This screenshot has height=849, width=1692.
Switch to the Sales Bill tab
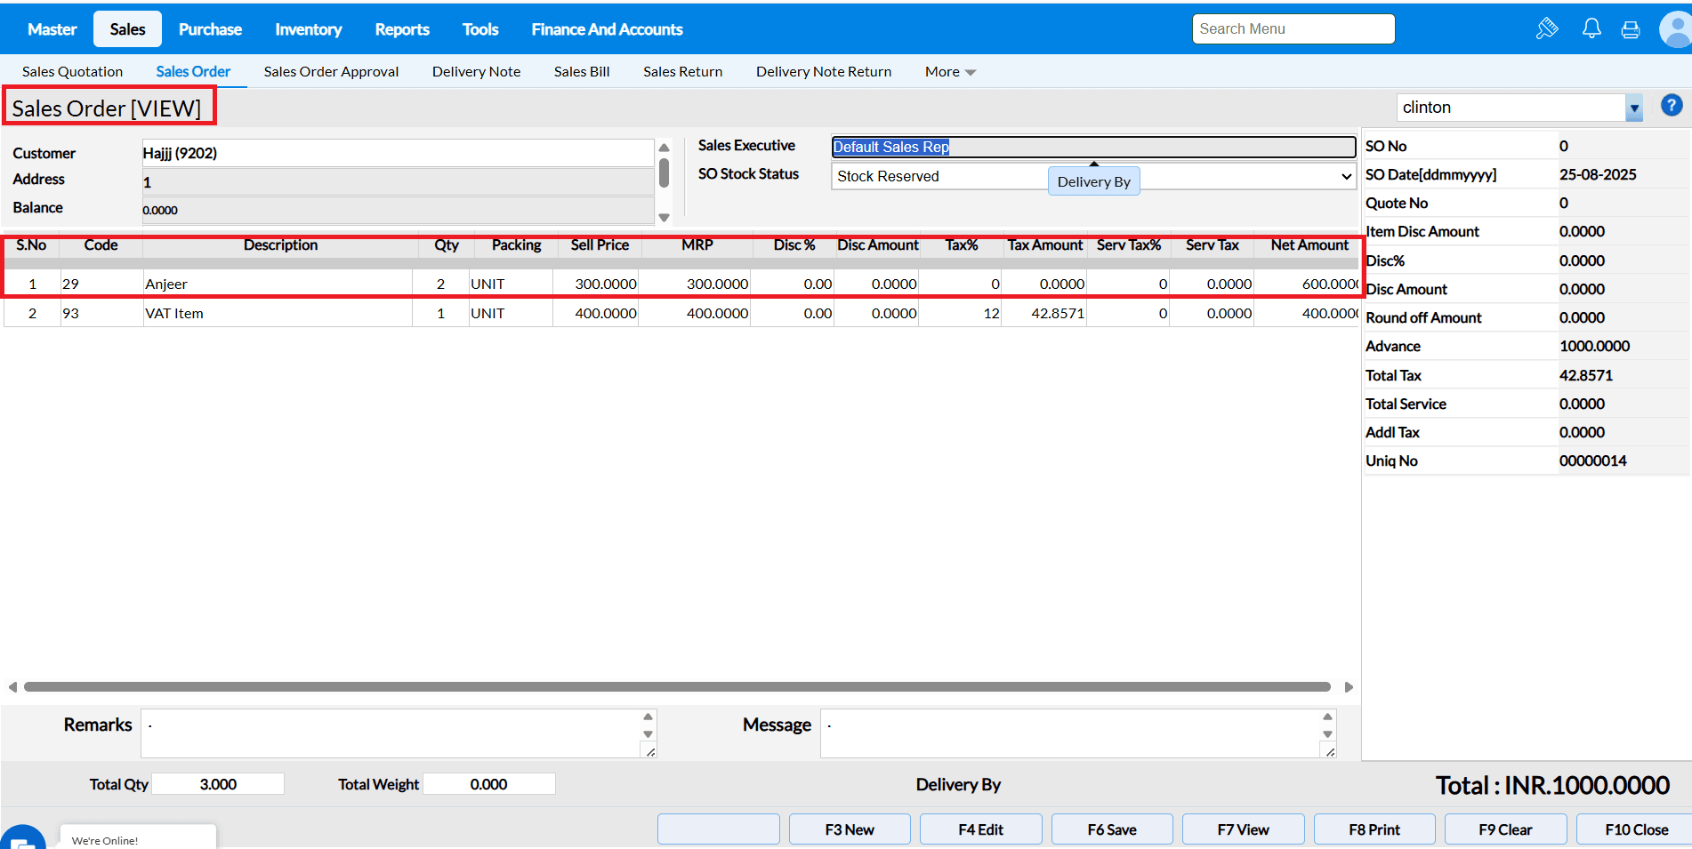(582, 72)
